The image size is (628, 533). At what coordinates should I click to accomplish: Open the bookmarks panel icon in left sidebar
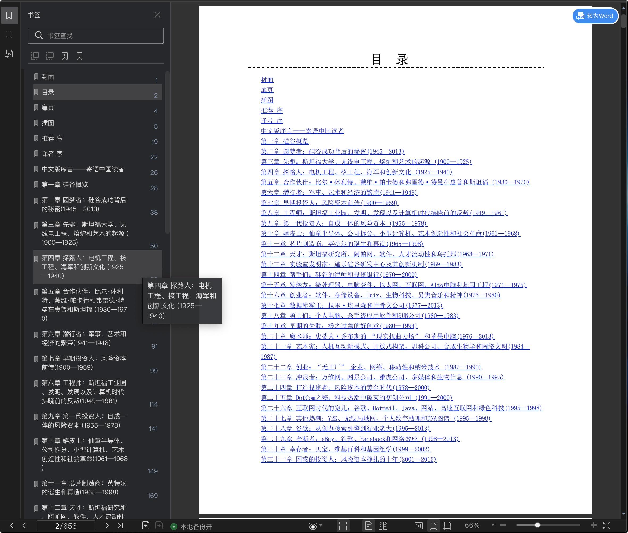coord(9,15)
